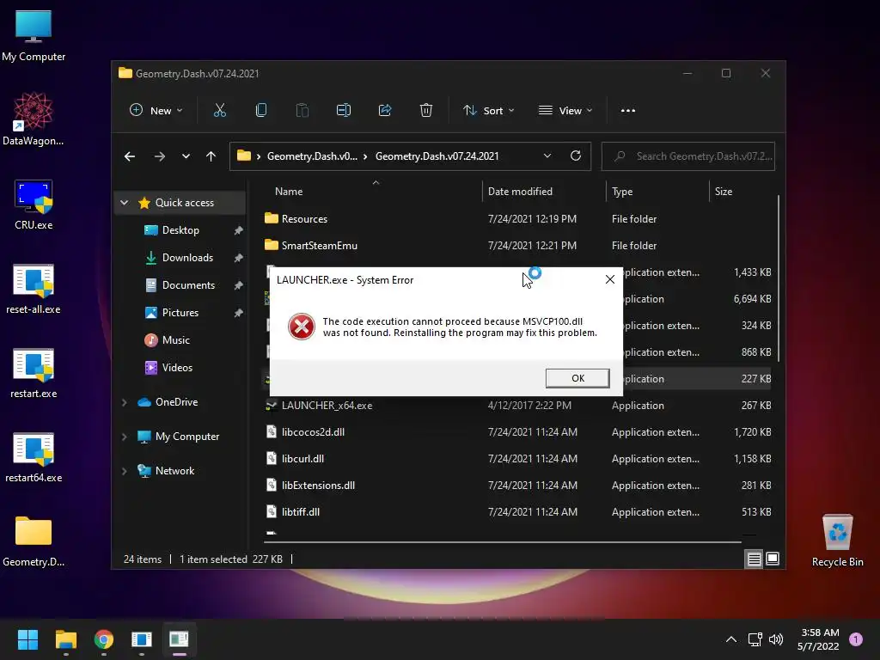Click the Share icon in Explorer toolbar
The height and width of the screenshot is (660, 880).
point(385,111)
